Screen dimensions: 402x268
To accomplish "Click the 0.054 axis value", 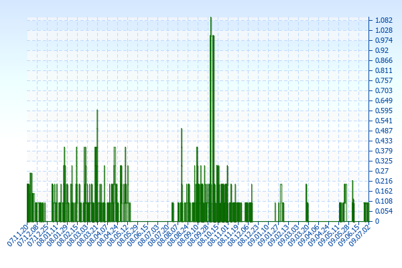I will click(x=384, y=211).
